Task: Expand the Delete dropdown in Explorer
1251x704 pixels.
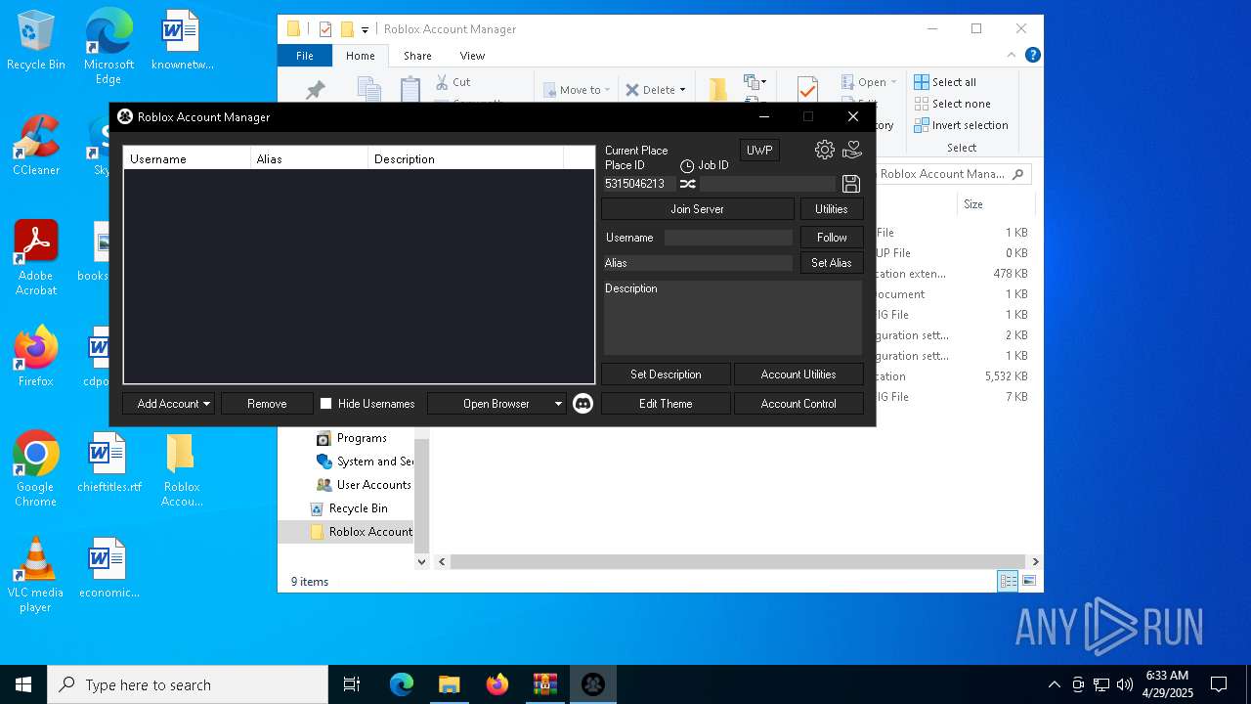Action: click(x=682, y=90)
